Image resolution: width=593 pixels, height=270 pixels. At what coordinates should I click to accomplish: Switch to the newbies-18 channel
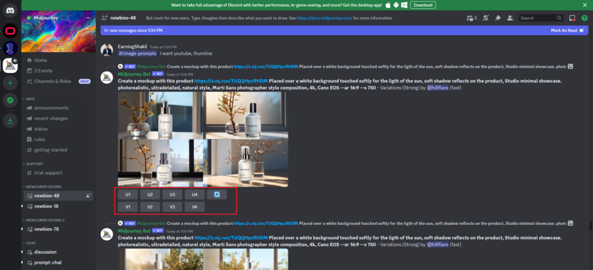pos(58,206)
